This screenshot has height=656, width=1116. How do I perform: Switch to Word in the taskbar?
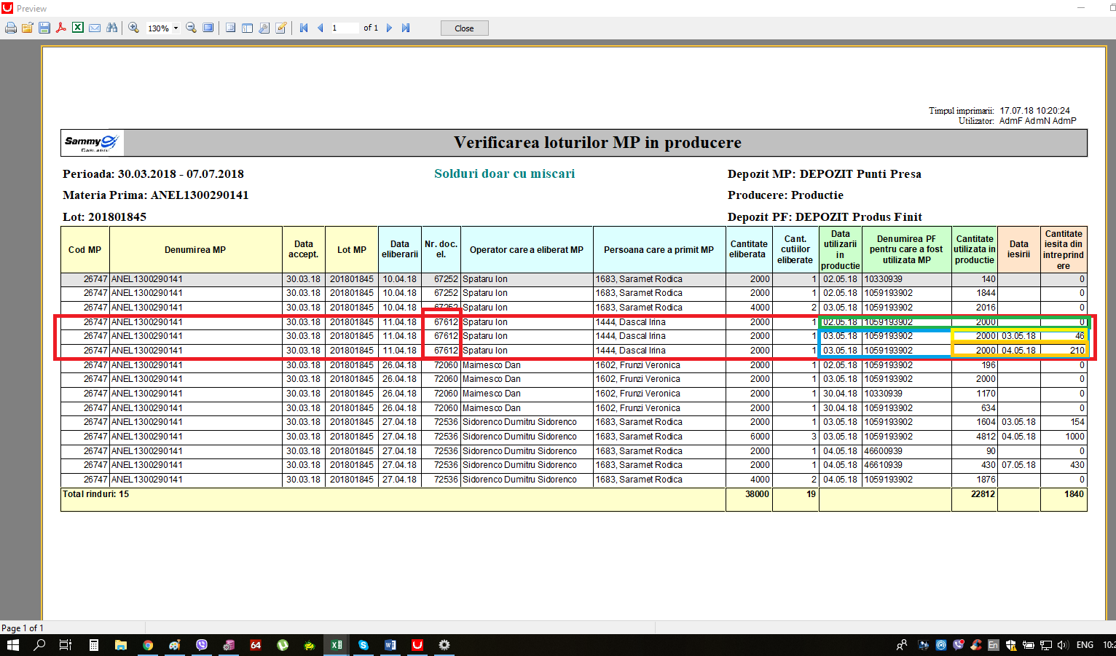(x=390, y=645)
